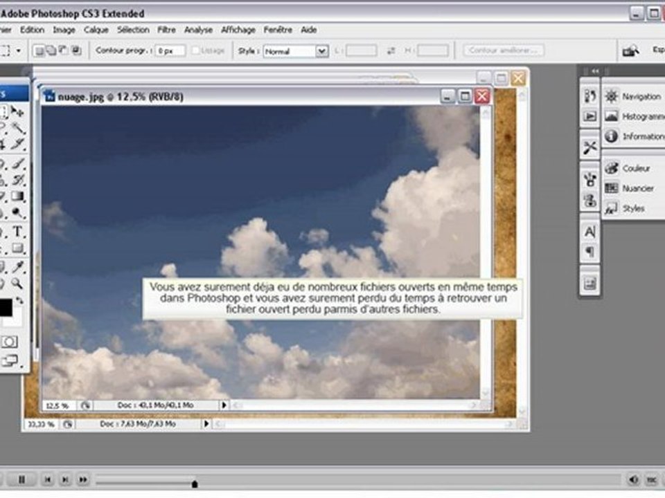Choose New selection mode
The height and width of the screenshot is (498, 665).
coord(39,50)
